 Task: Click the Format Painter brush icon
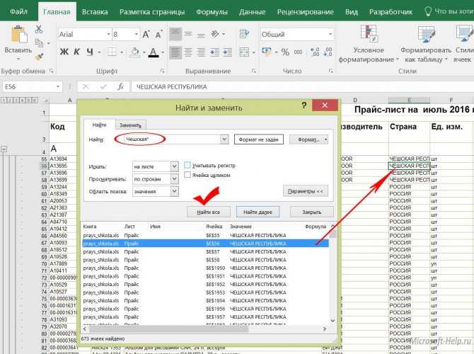coord(39,57)
